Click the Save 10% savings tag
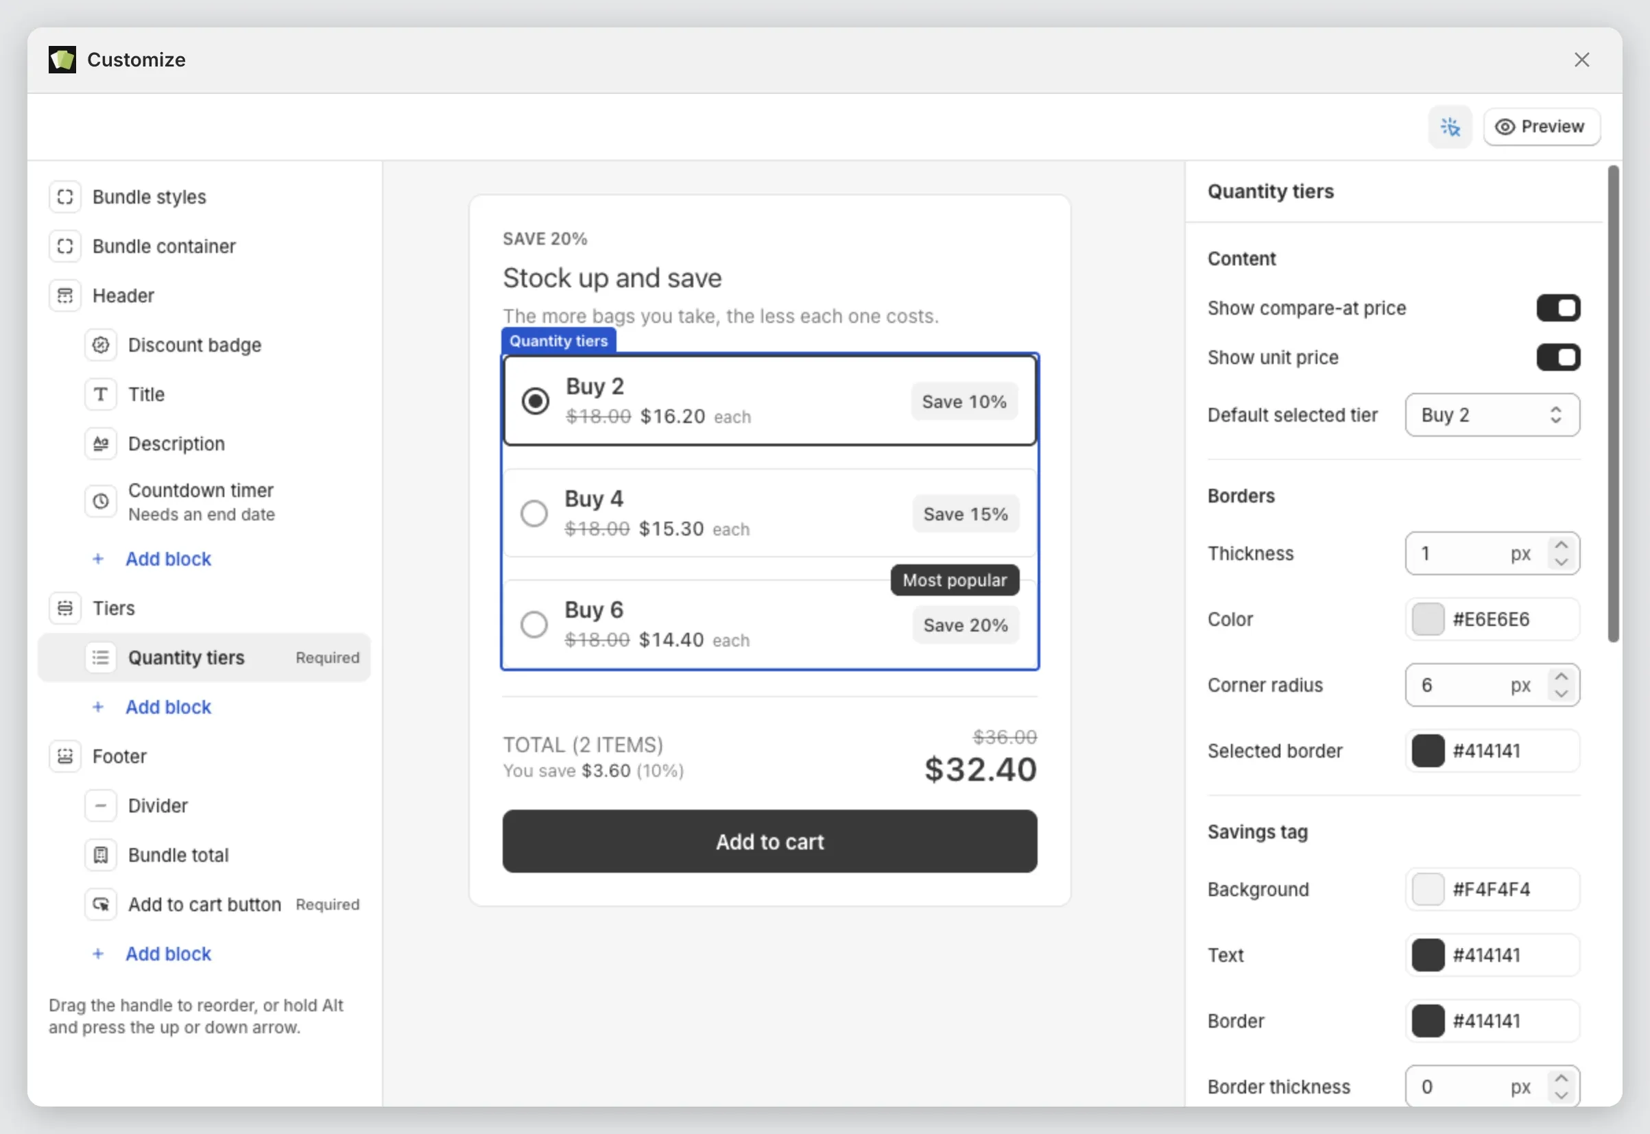This screenshot has width=1650, height=1134. pos(964,402)
